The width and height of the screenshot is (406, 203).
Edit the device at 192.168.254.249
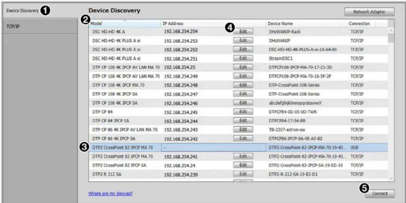[x=243, y=76]
